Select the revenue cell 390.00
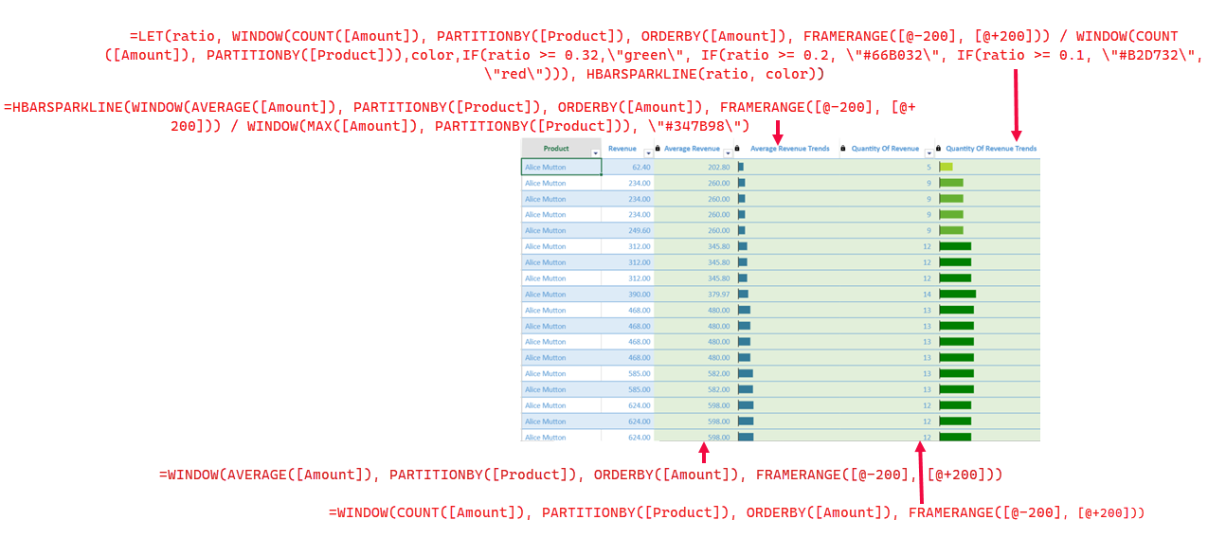Image resolution: width=1208 pixels, height=538 pixels. 627,294
